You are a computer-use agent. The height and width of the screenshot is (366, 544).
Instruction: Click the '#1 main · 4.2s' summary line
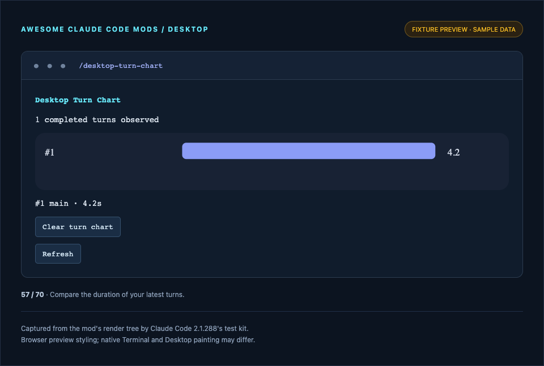[69, 203]
